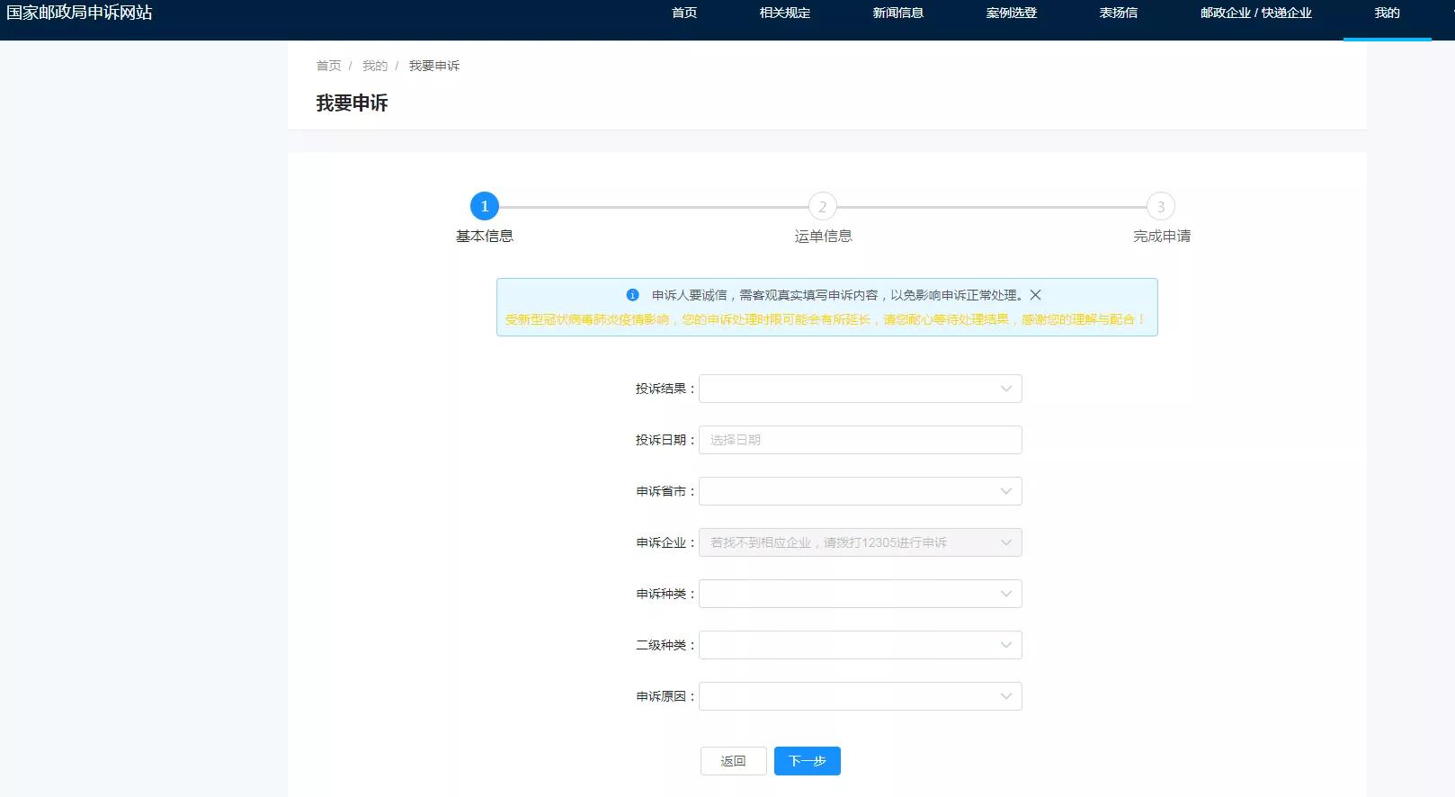Go to 首页 in top navigation

[x=684, y=13]
